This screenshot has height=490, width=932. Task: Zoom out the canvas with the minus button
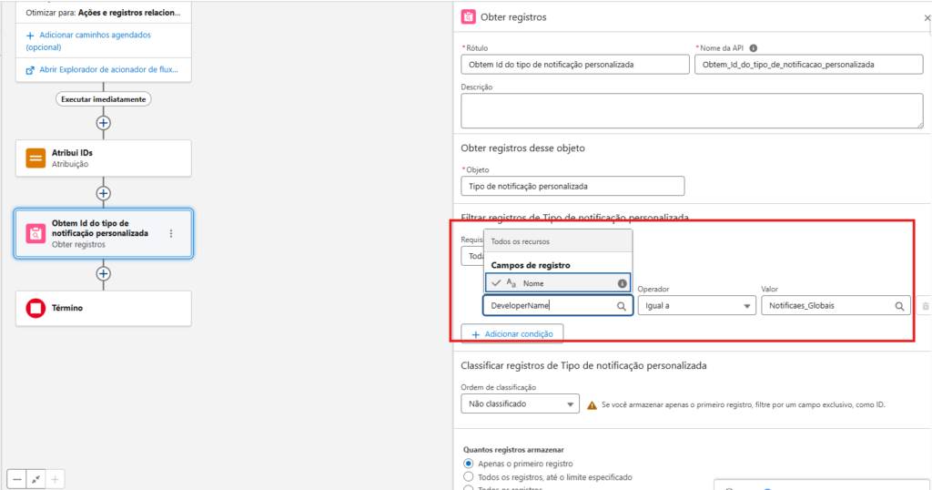point(17,478)
